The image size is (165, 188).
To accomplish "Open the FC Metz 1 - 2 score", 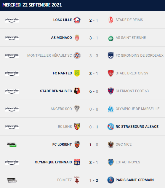I will (94, 180).
